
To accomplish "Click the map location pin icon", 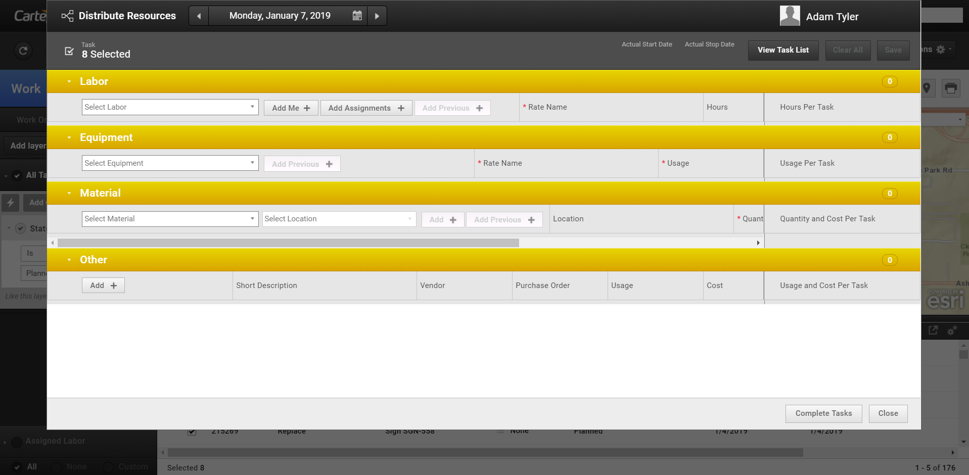I will coord(927,88).
